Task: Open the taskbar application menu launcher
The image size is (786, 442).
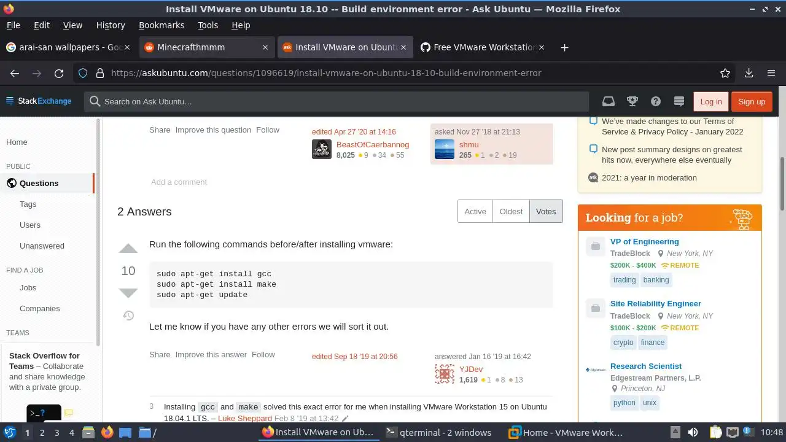Action: (x=9, y=432)
